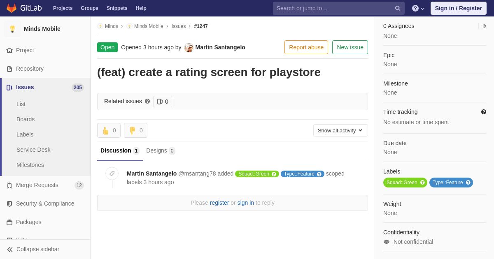Click the Merge Requests icon
The height and width of the screenshot is (259, 494).
[x=9, y=185]
